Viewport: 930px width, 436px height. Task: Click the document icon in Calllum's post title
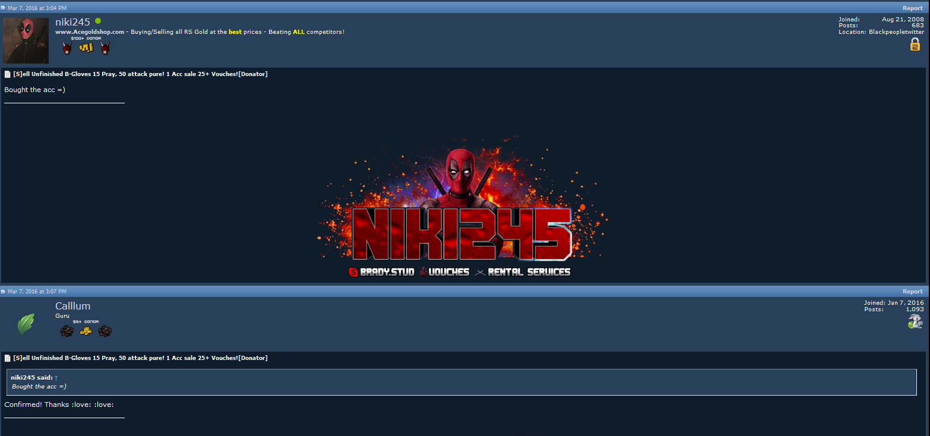pyautogui.click(x=8, y=358)
